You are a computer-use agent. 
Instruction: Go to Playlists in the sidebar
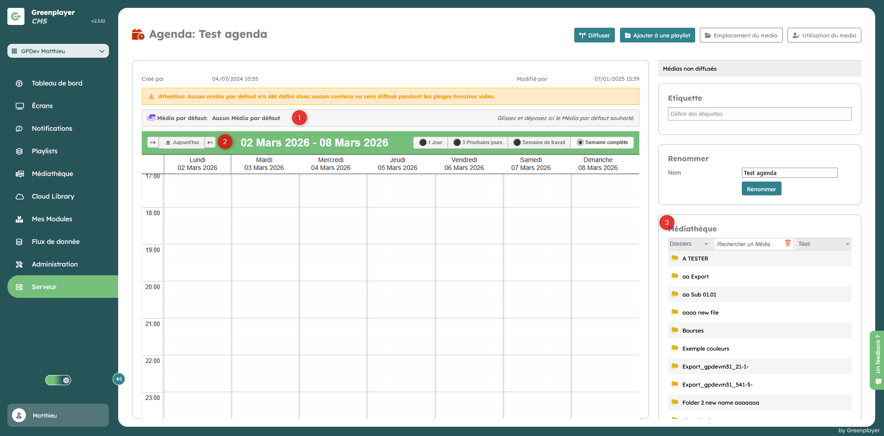coord(44,151)
